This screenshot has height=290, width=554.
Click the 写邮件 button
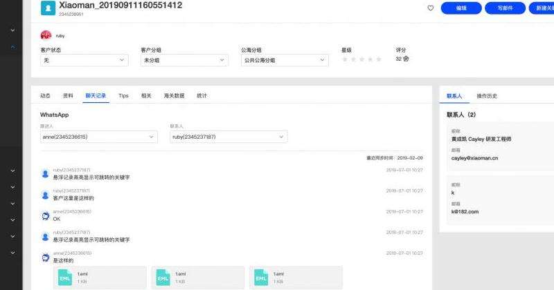(501, 8)
